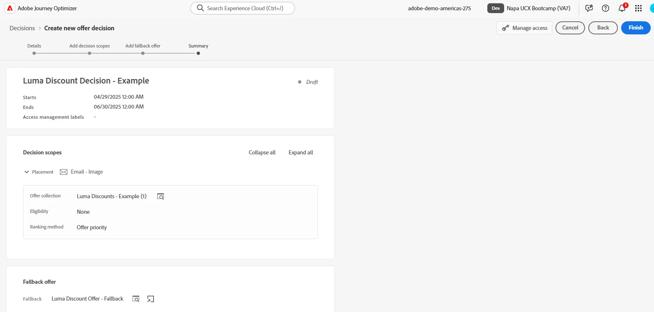Open the notifications bell

click(x=622, y=8)
